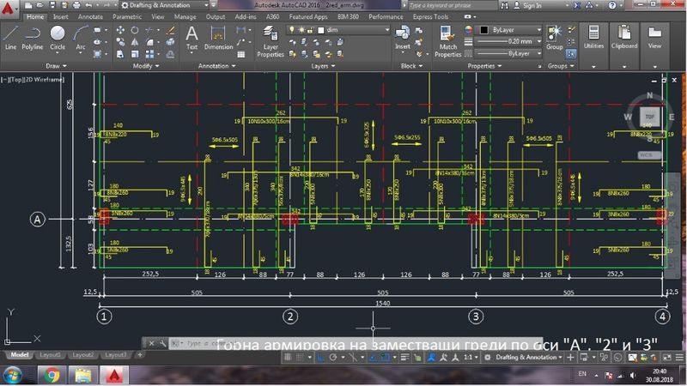Expand the Annotation panel
687x386 pixels.
pyautogui.click(x=216, y=66)
